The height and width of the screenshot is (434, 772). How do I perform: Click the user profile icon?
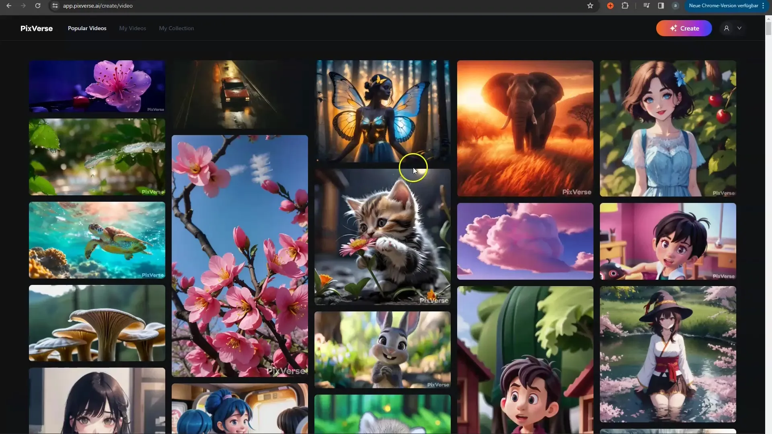point(727,28)
